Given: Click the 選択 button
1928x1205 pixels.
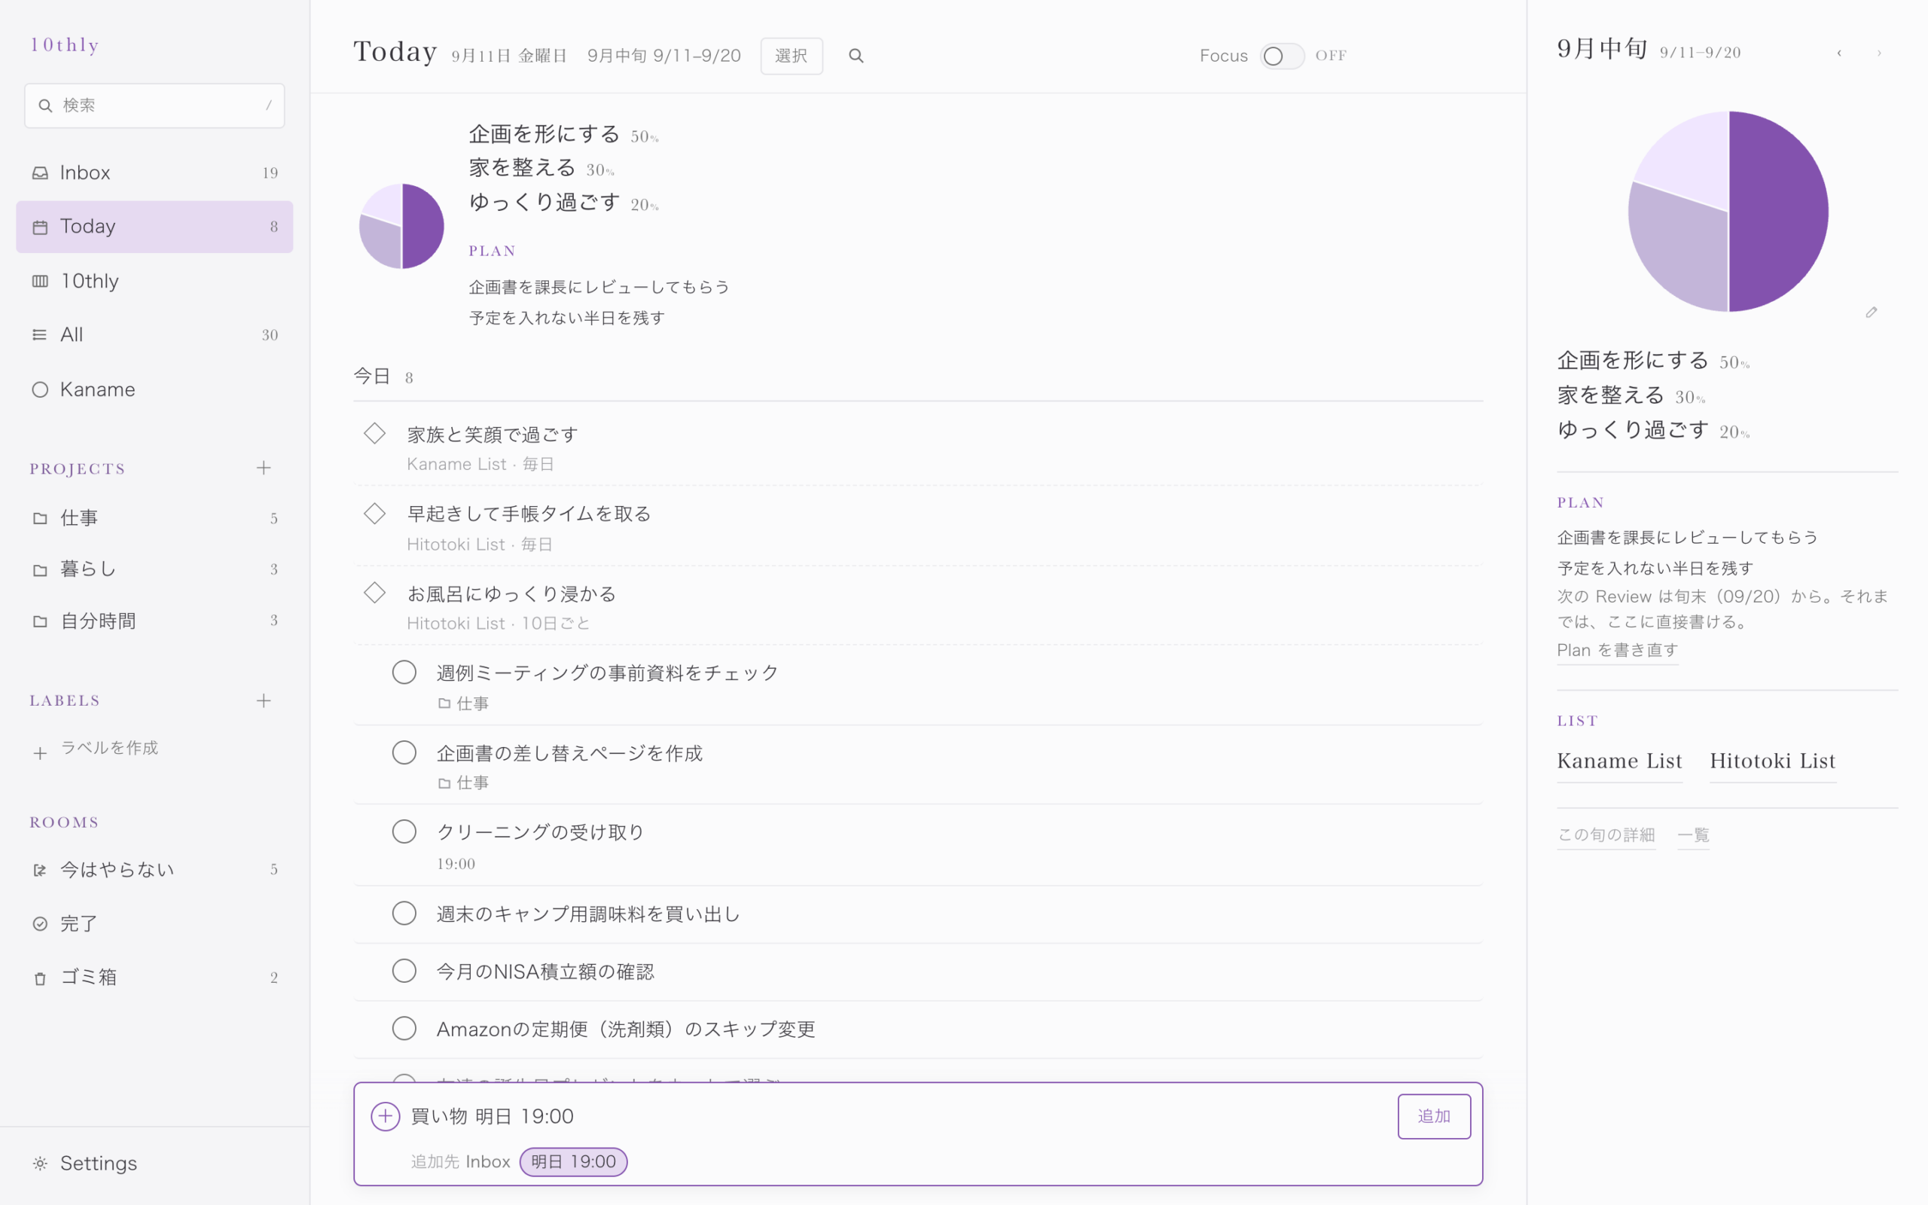Looking at the screenshot, I should coord(791,56).
